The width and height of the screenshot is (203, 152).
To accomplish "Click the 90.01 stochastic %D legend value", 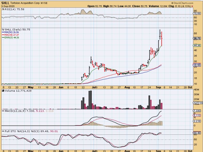I will [54, 131].
